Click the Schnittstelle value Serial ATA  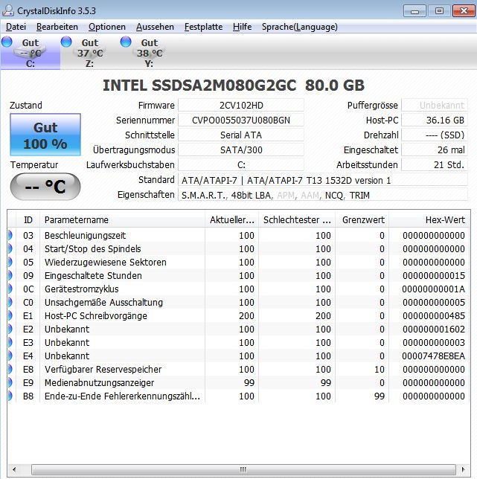pos(241,135)
